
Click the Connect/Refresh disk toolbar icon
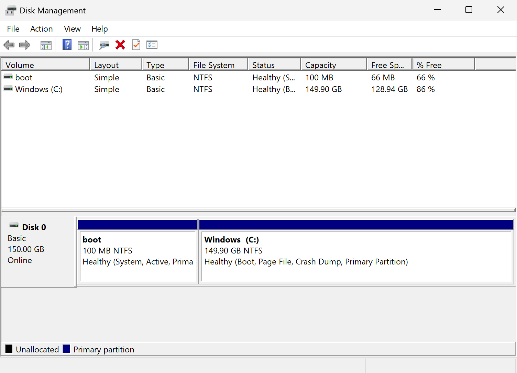click(104, 45)
